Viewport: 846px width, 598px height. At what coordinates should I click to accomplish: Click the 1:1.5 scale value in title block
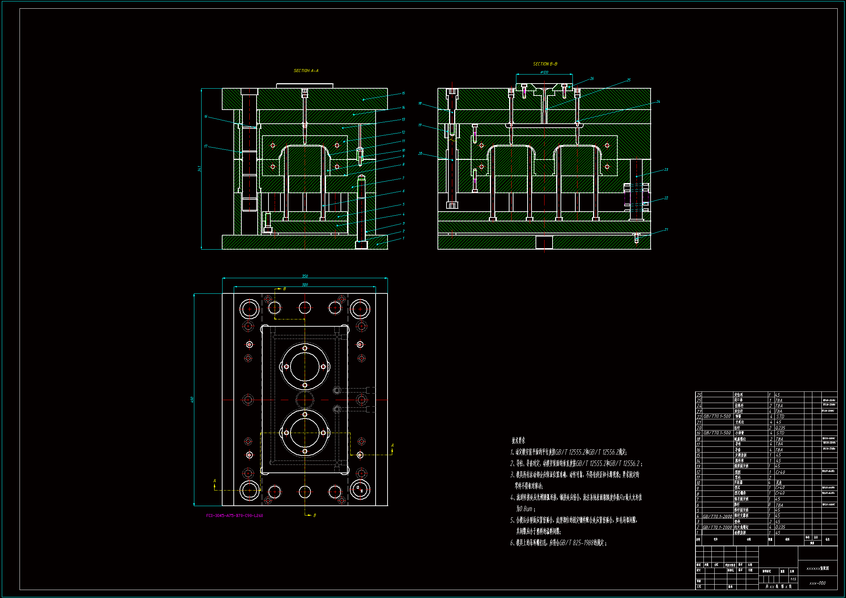tap(793, 579)
